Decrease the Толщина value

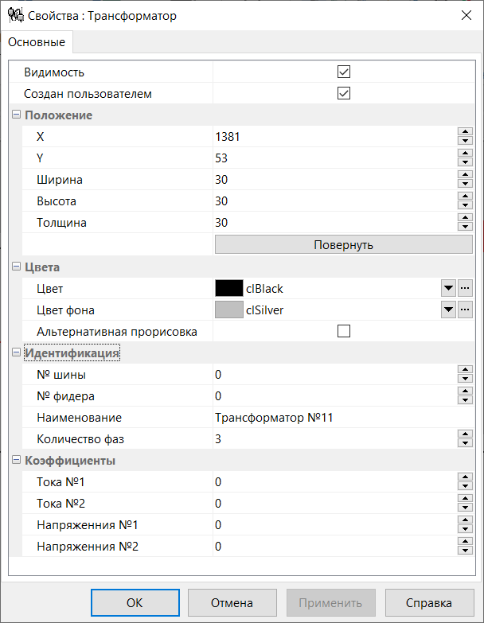[x=466, y=227]
